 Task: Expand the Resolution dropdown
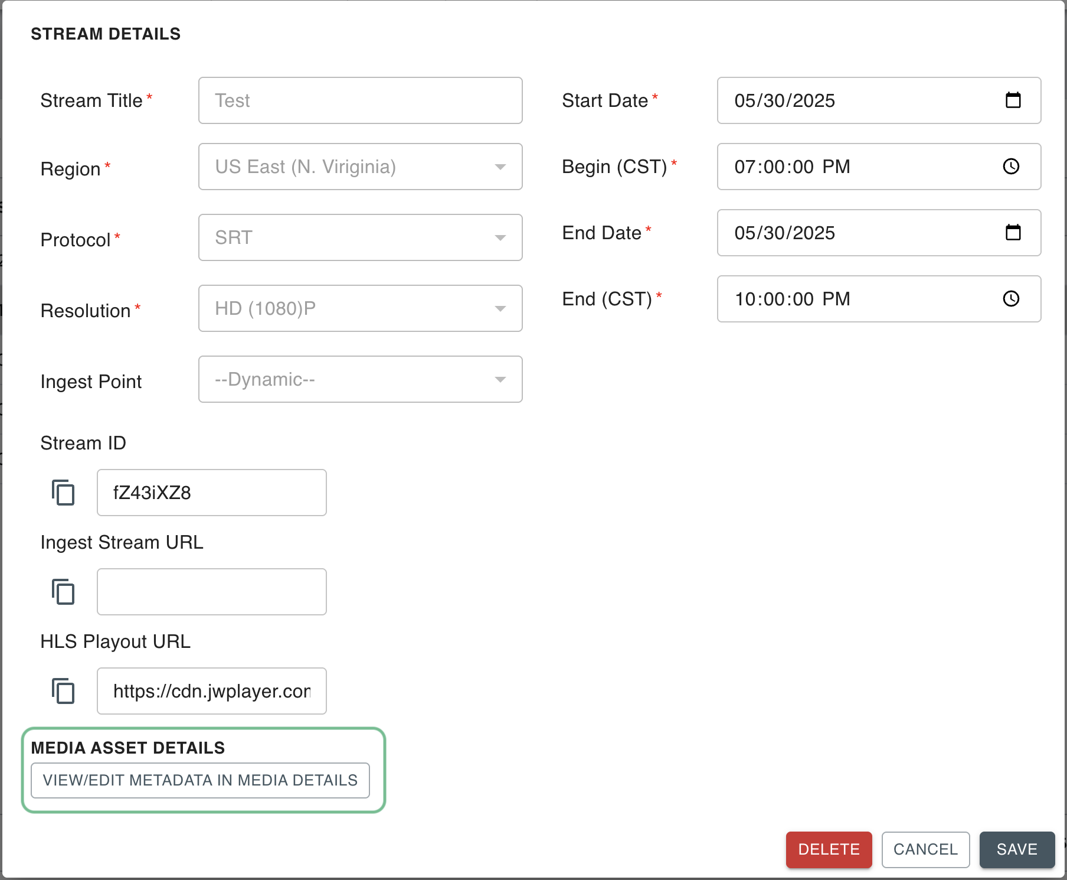(500, 309)
